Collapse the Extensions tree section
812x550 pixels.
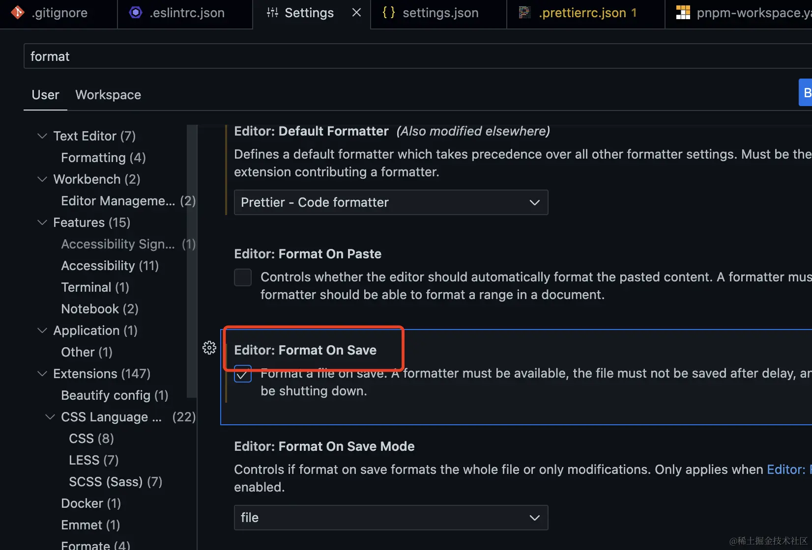coord(42,374)
